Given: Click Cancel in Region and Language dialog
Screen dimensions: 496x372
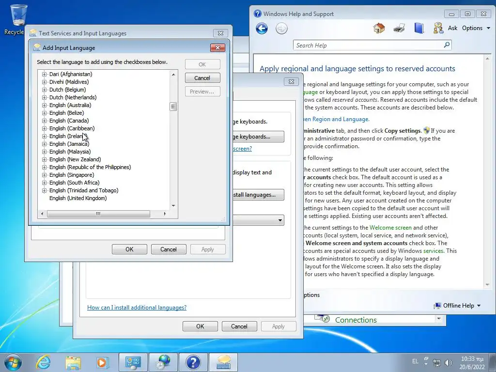Looking at the screenshot, I should tap(239, 326).
